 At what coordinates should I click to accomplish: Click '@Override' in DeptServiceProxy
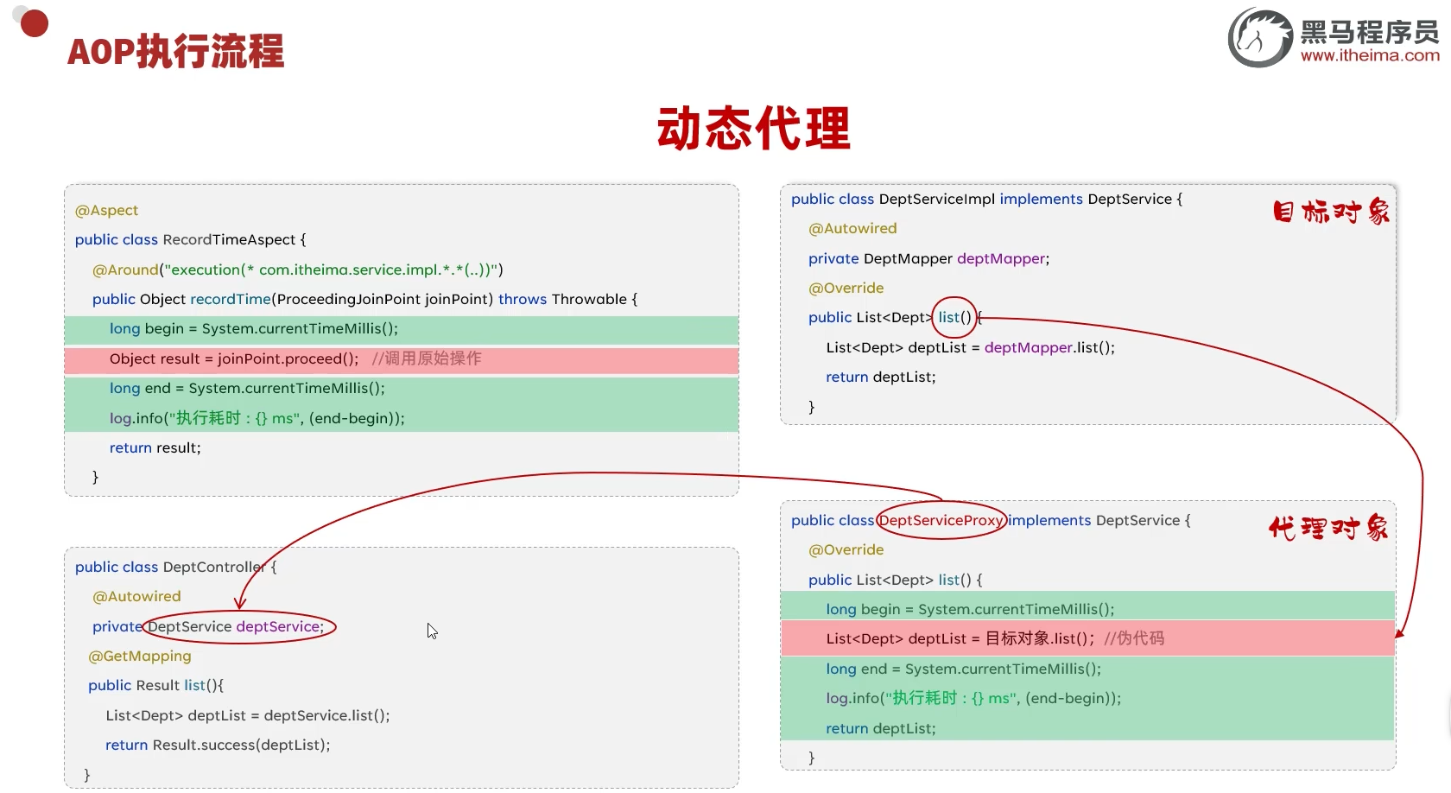pos(846,549)
